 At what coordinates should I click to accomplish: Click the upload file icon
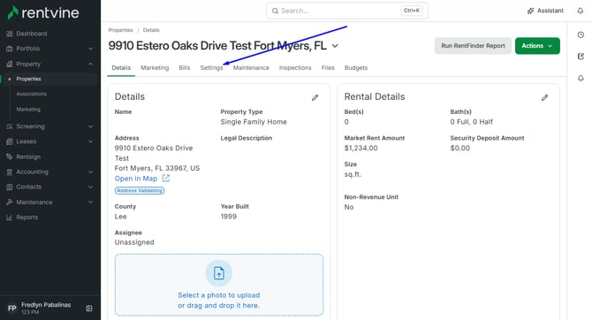(x=219, y=273)
